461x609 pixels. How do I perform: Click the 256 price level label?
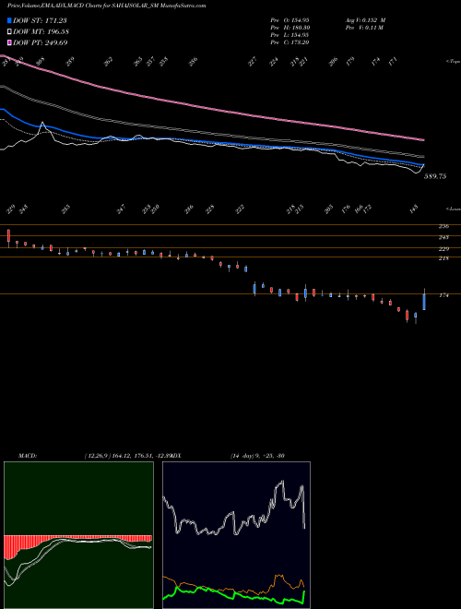tap(443, 226)
